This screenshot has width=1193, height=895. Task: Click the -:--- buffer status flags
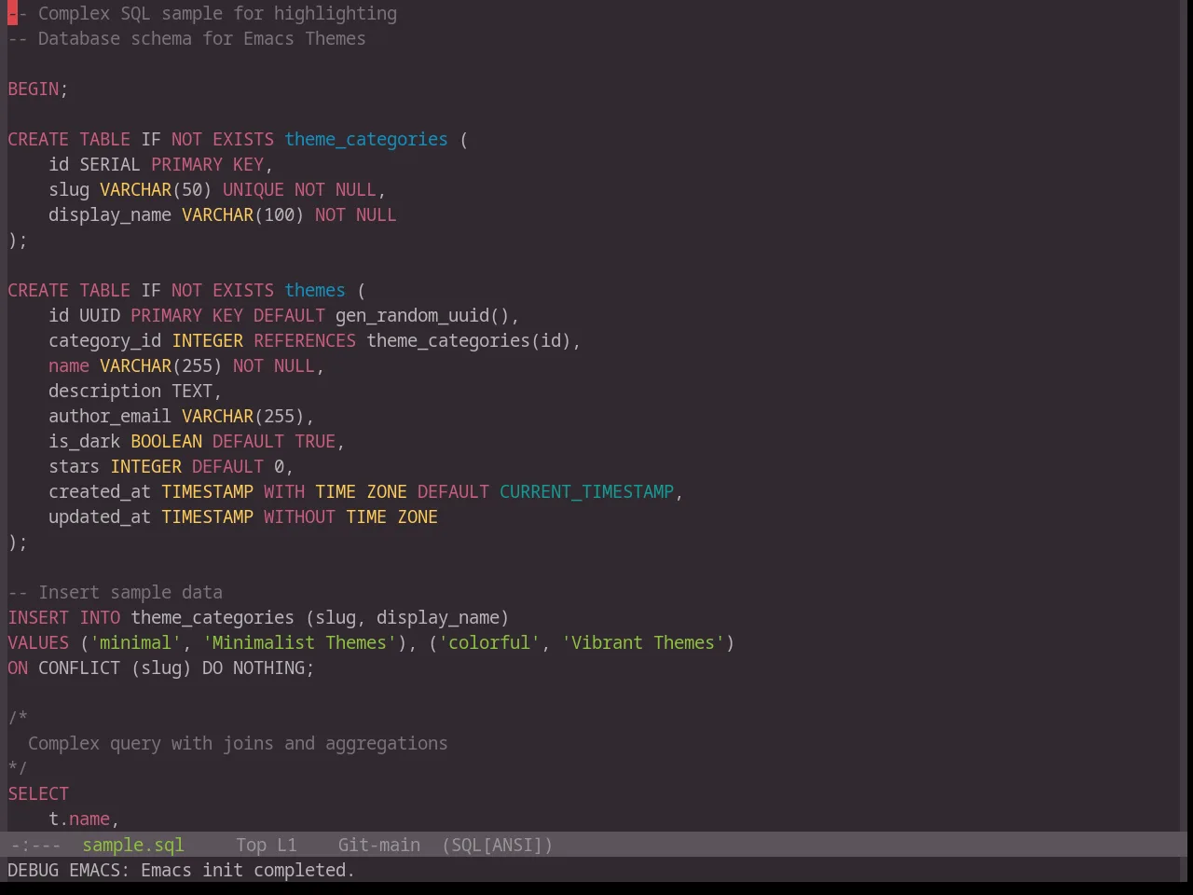pyautogui.click(x=35, y=845)
